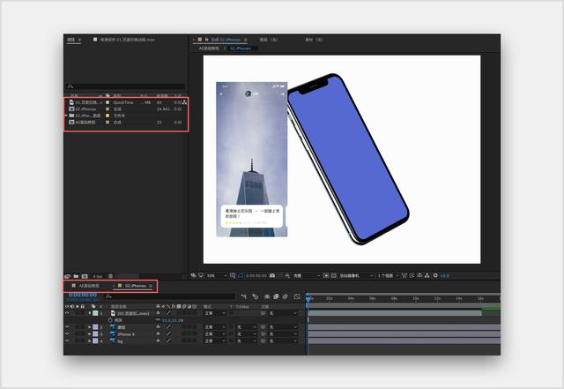The width and height of the screenshot is (564, 389).
Task: Click the reset exposure icon in the viewer
Action: (435, 275)
